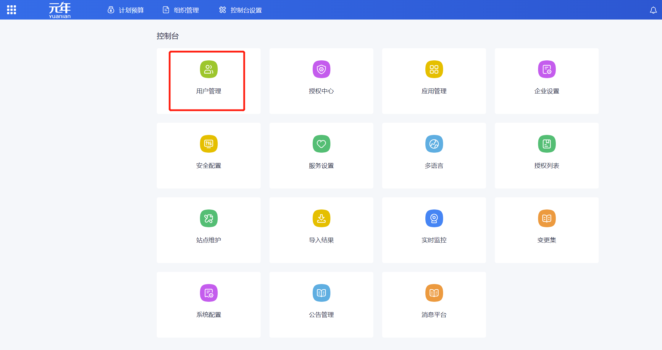This screenshot has height=350, width=662.
Task: Open the 消息平台 card
Action: pyautogui.click(x=434, y=304)
